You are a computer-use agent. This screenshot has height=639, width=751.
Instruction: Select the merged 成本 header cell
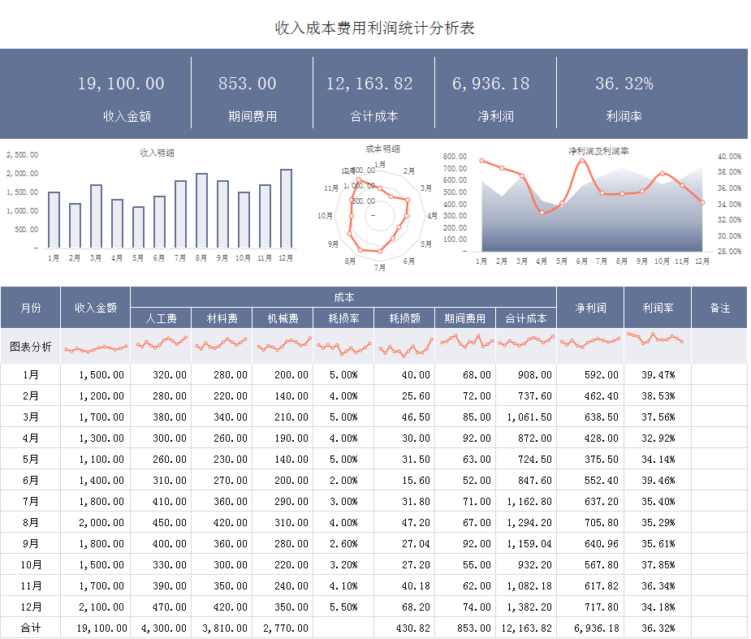pos(345,294)
